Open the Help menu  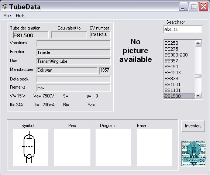tap(21, 16)
